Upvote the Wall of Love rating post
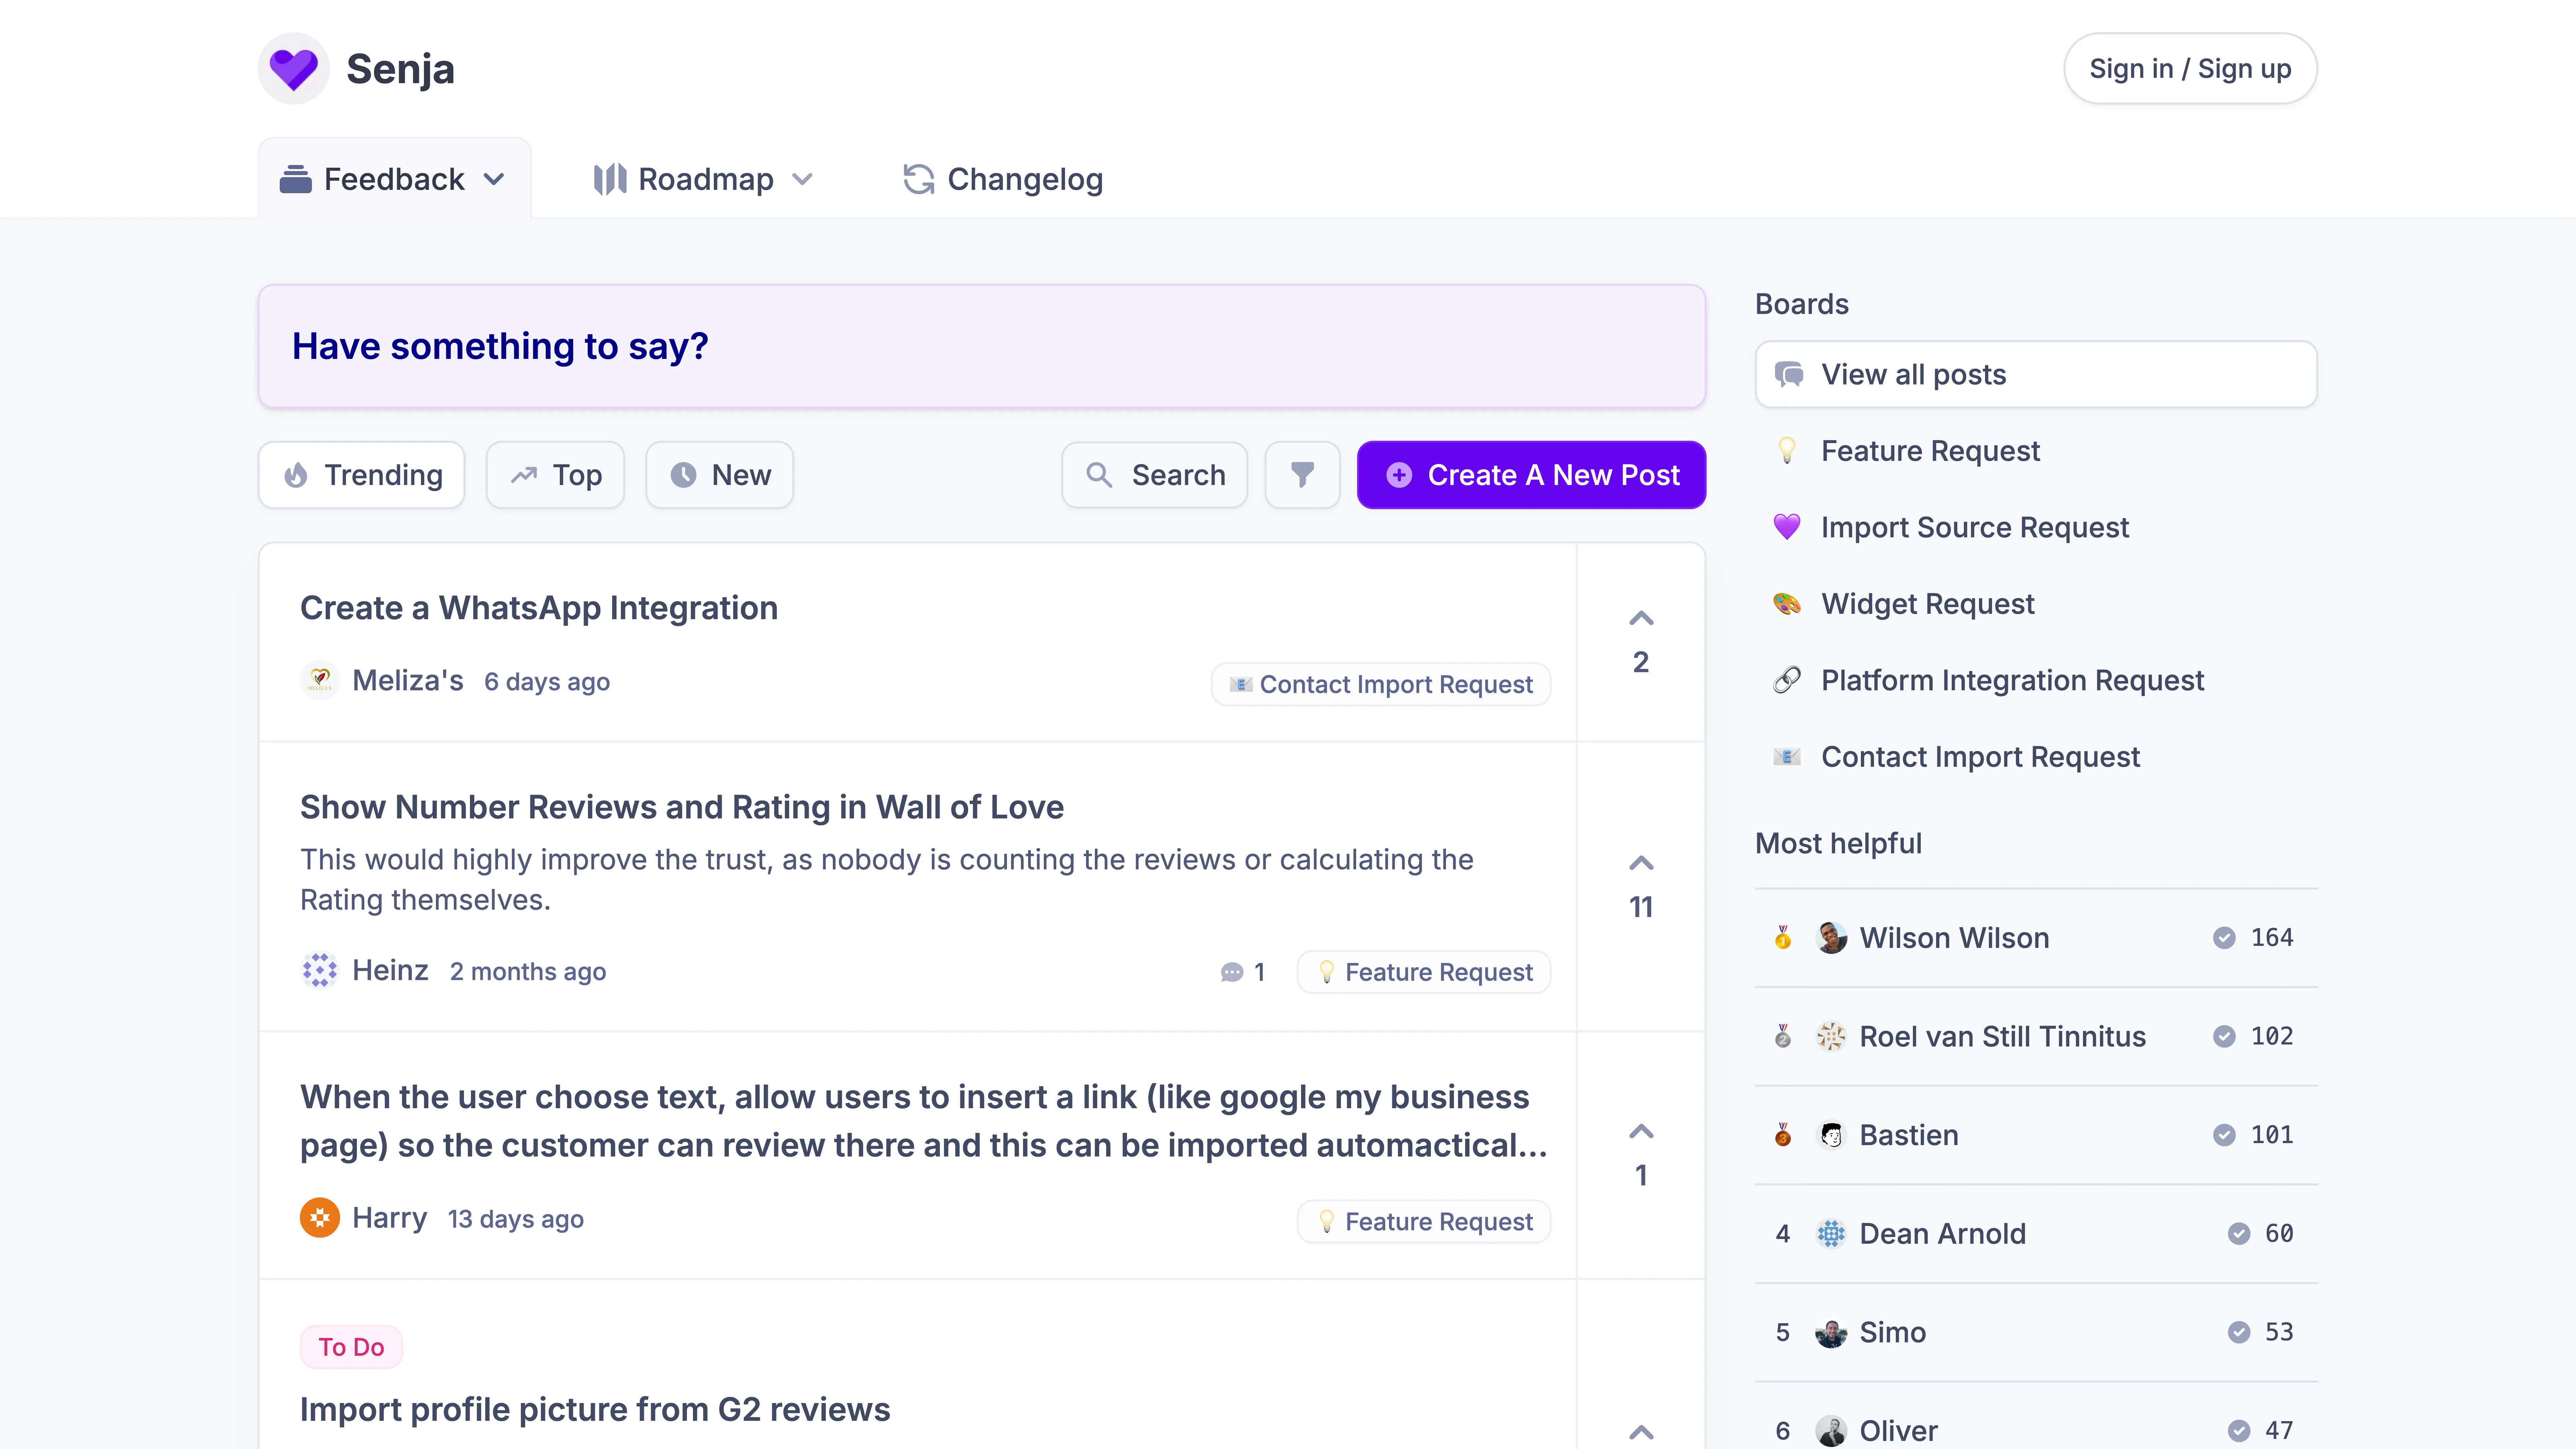This screenshot has height=1449, width=2576. tap(1641, 863)
